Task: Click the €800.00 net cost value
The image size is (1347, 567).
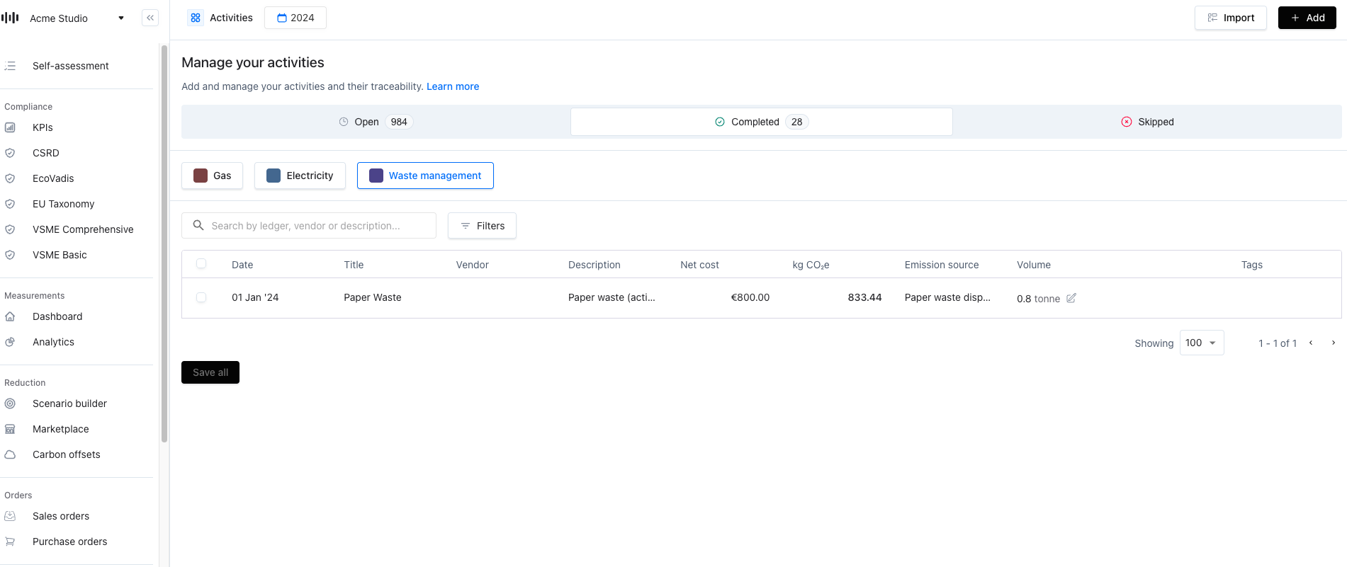Action: [x=750, y=297]
